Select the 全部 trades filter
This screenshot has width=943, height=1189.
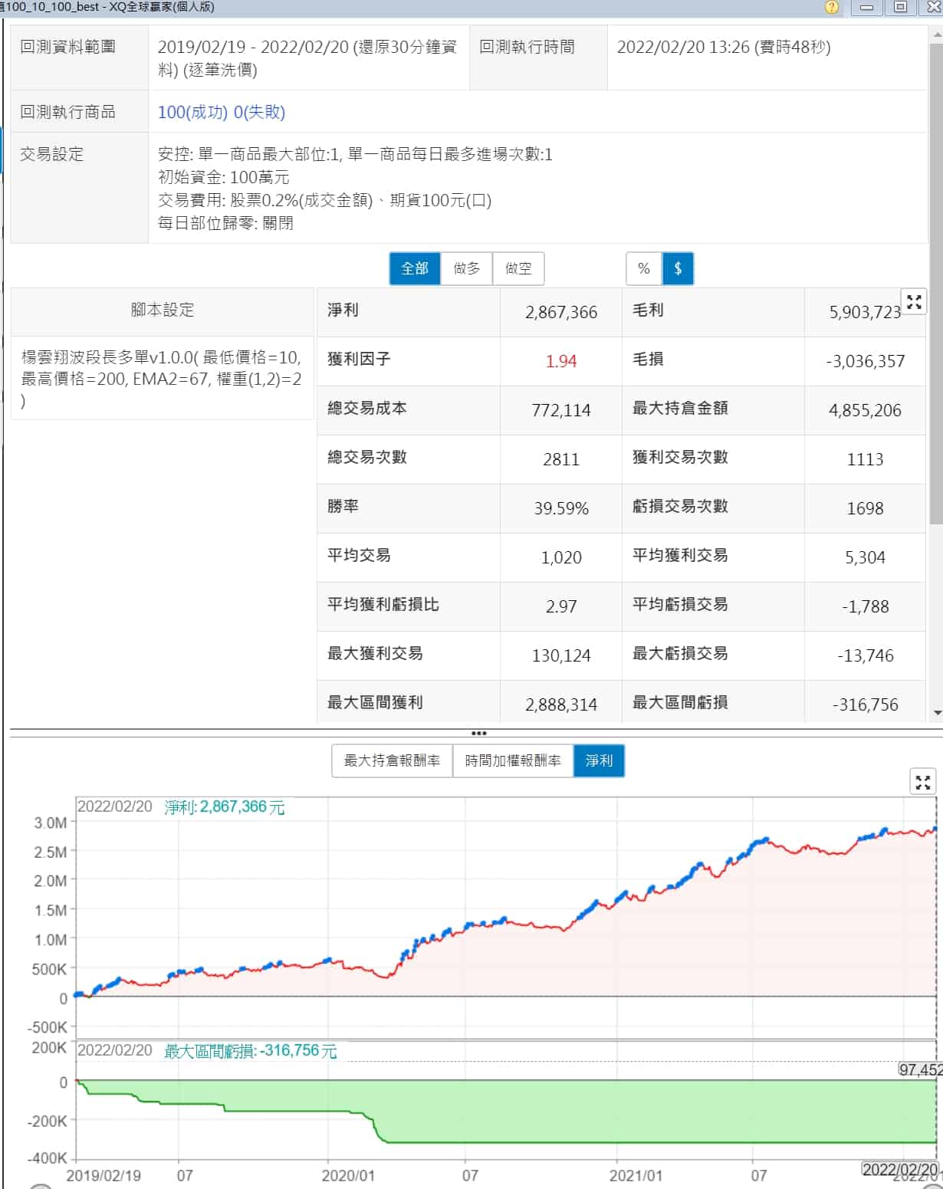pyautogui.click(x=415, y=268)
